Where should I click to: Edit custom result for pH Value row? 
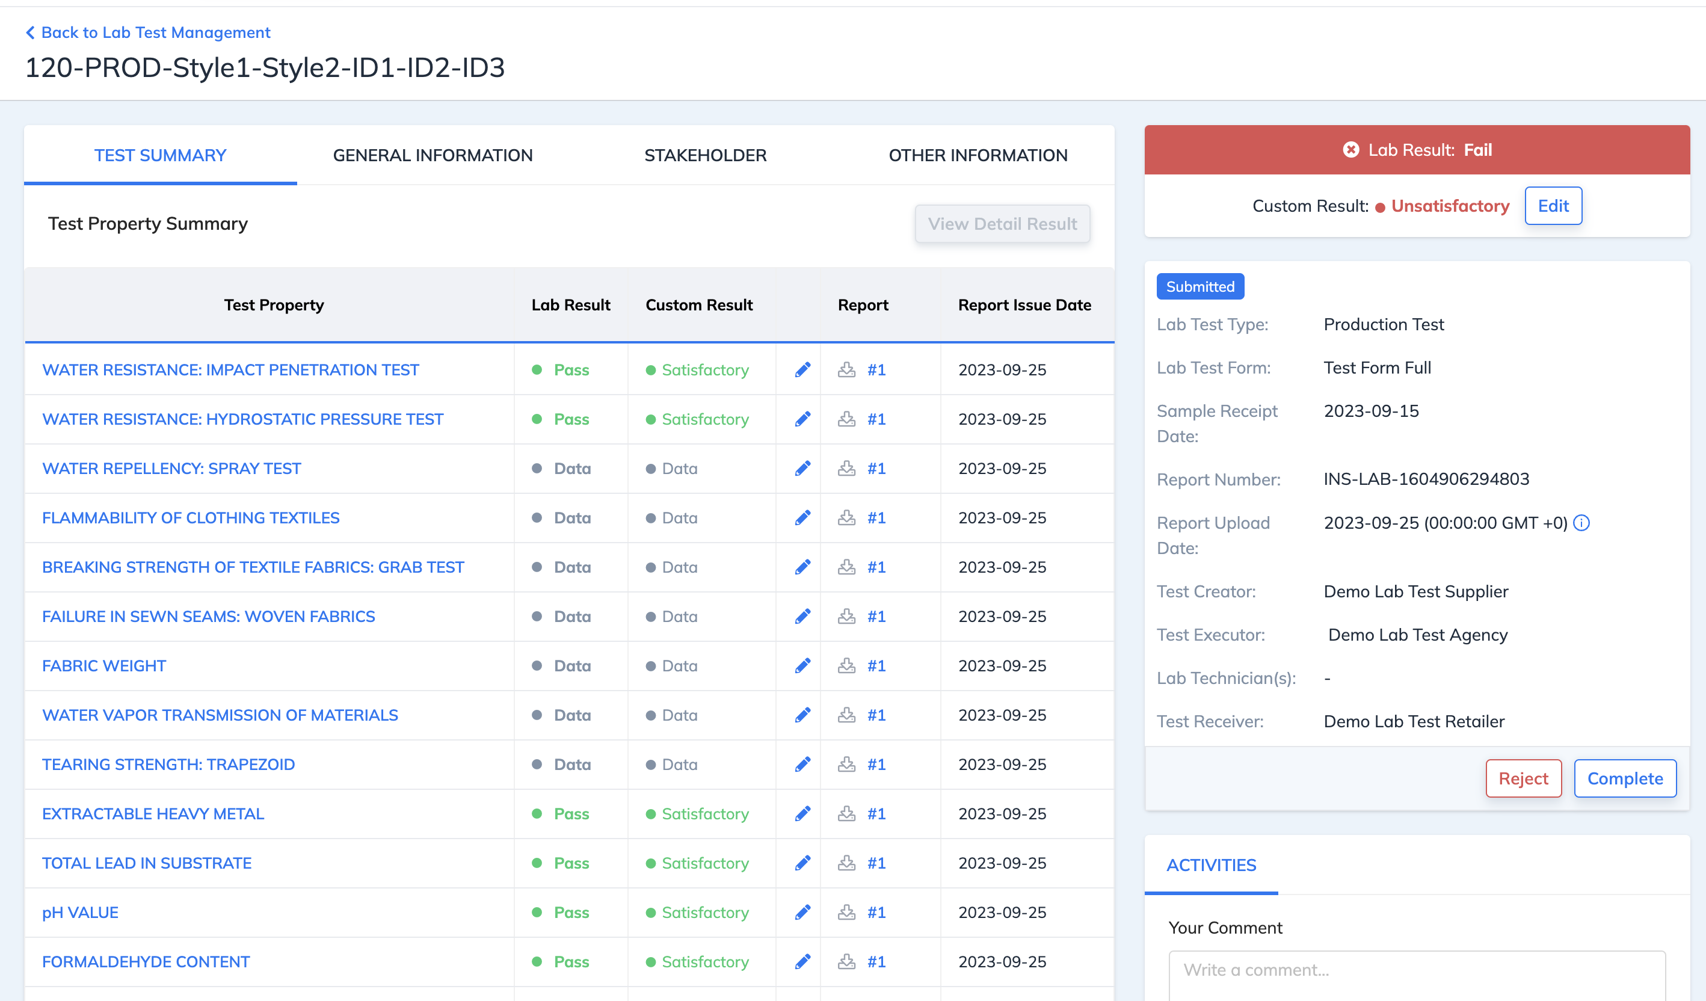coord(802,913)
